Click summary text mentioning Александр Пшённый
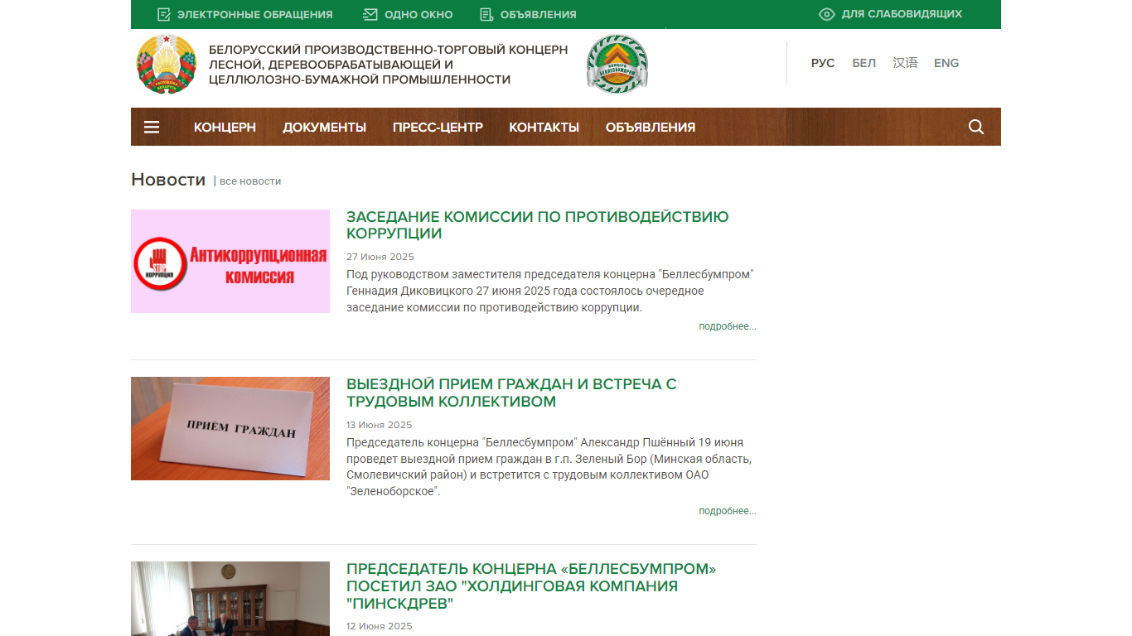Screen dimensions: 1132x636 point(549,467)
